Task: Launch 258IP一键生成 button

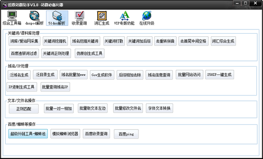Action: click(x=220, y=74)
